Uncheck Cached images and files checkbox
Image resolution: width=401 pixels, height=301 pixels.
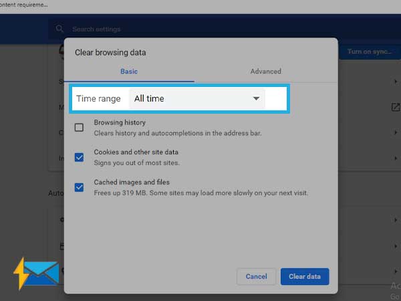[x=79, y=187]
